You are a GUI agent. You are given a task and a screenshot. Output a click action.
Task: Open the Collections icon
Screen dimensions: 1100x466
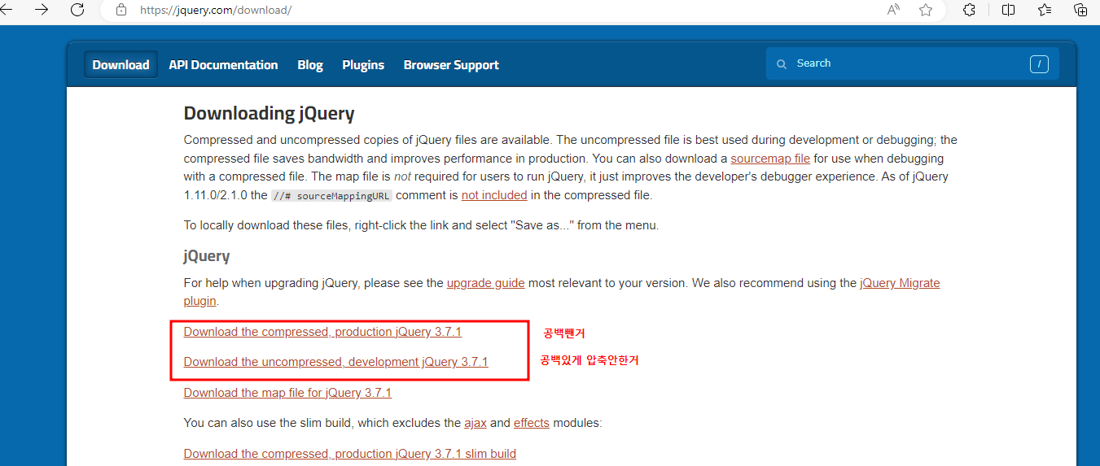(1080, 10)
